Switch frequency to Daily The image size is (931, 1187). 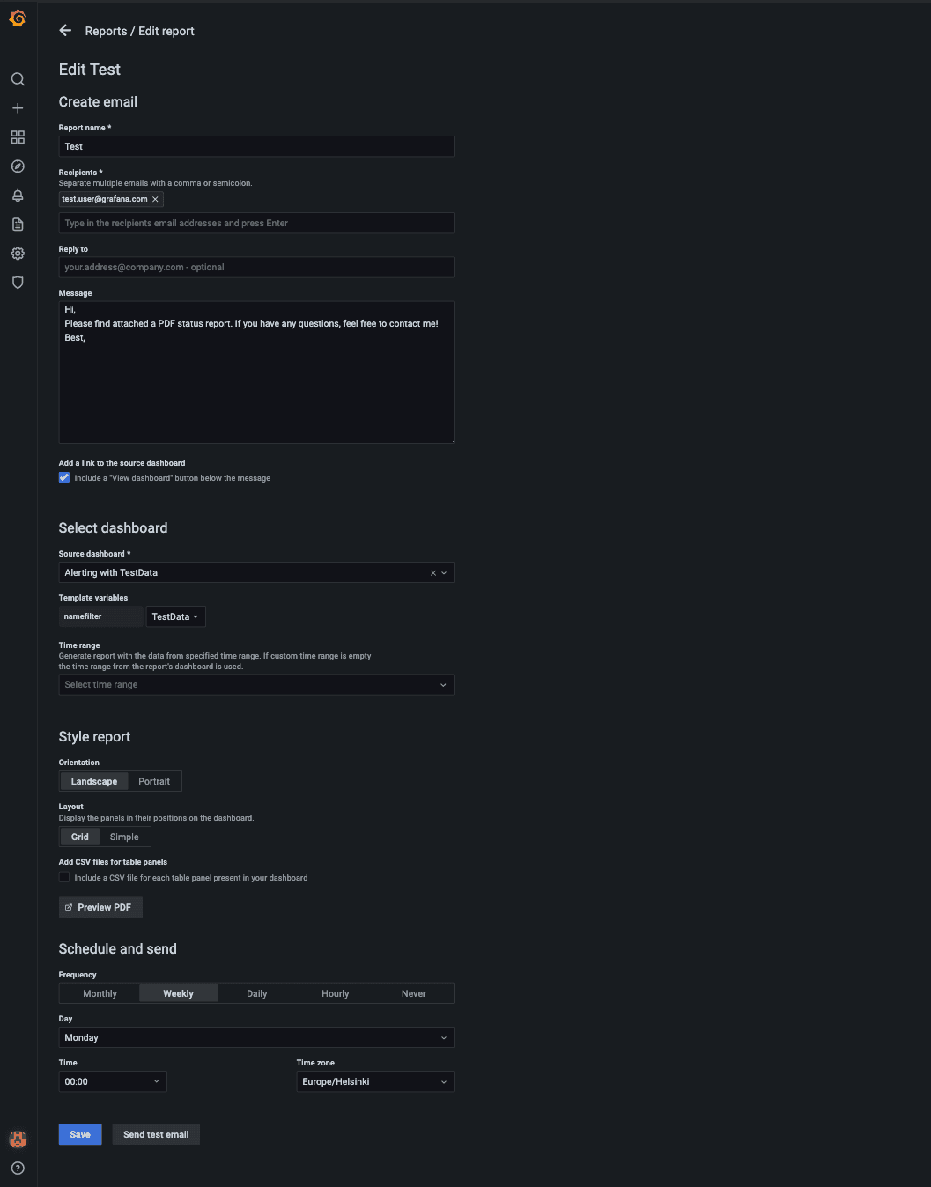tap(256, 993)
